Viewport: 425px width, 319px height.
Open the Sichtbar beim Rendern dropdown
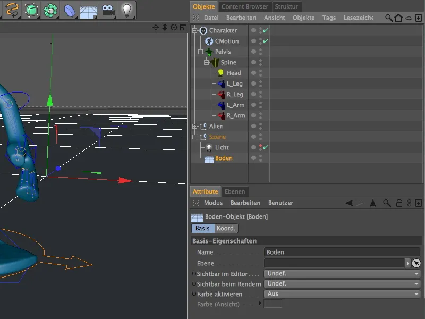342,284
